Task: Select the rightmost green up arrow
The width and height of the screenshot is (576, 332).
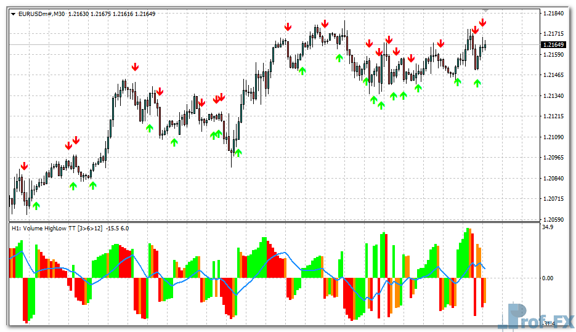Action: click(x=477, y=83)
